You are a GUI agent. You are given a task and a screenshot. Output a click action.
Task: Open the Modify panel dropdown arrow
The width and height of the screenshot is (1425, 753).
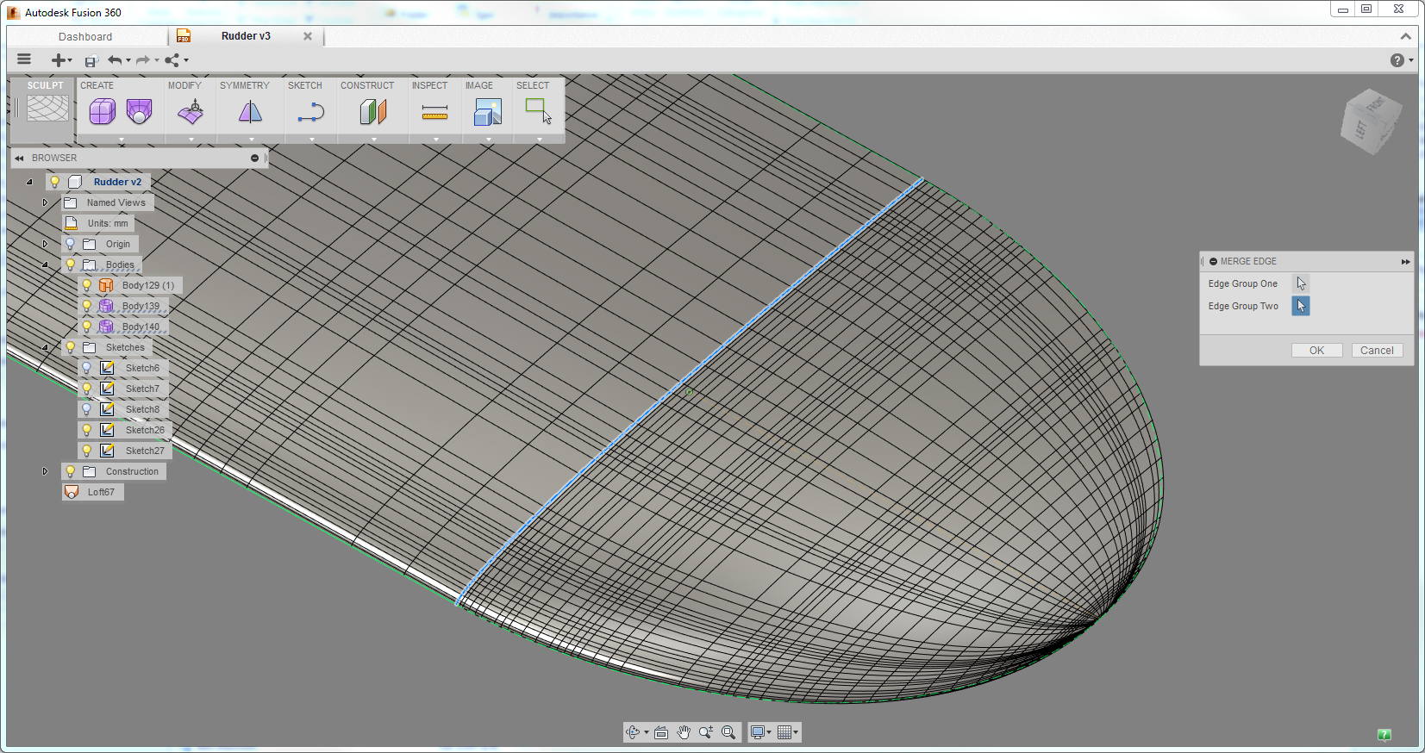coord(191,139)
